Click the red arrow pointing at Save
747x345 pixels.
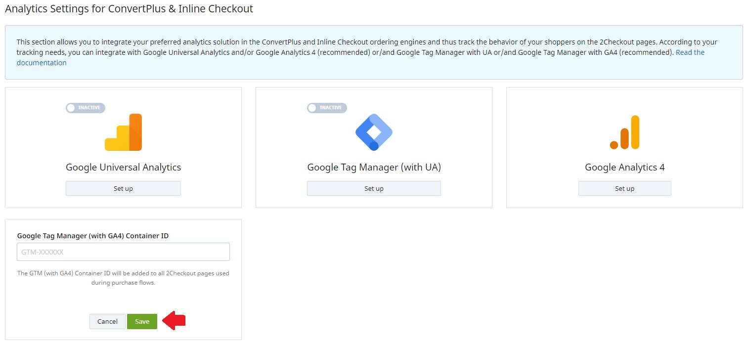pos(174,321)
